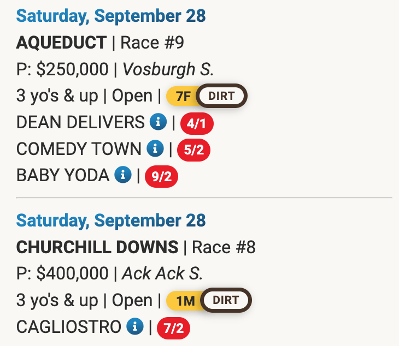Click DIRT surface tag for Churchill Downs race
399x346 pixels.
point(226,300)
